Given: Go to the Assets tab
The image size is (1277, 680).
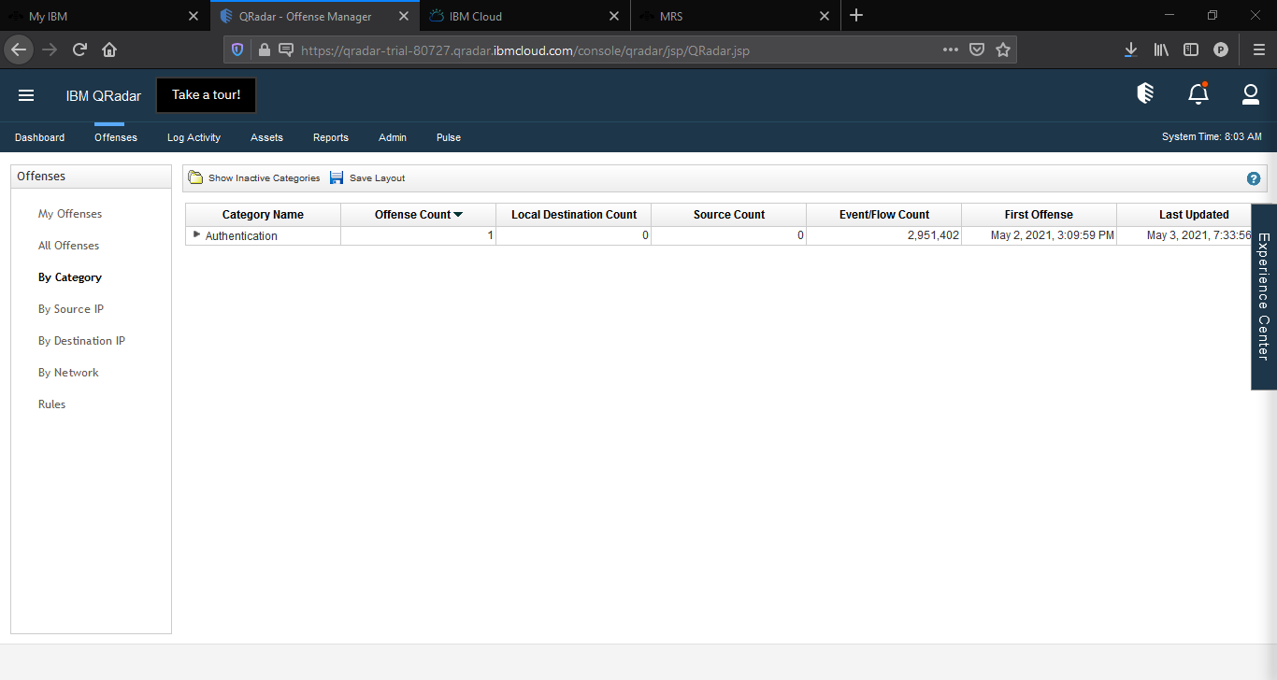Looking at the screenshot, I should pos(266,137).
